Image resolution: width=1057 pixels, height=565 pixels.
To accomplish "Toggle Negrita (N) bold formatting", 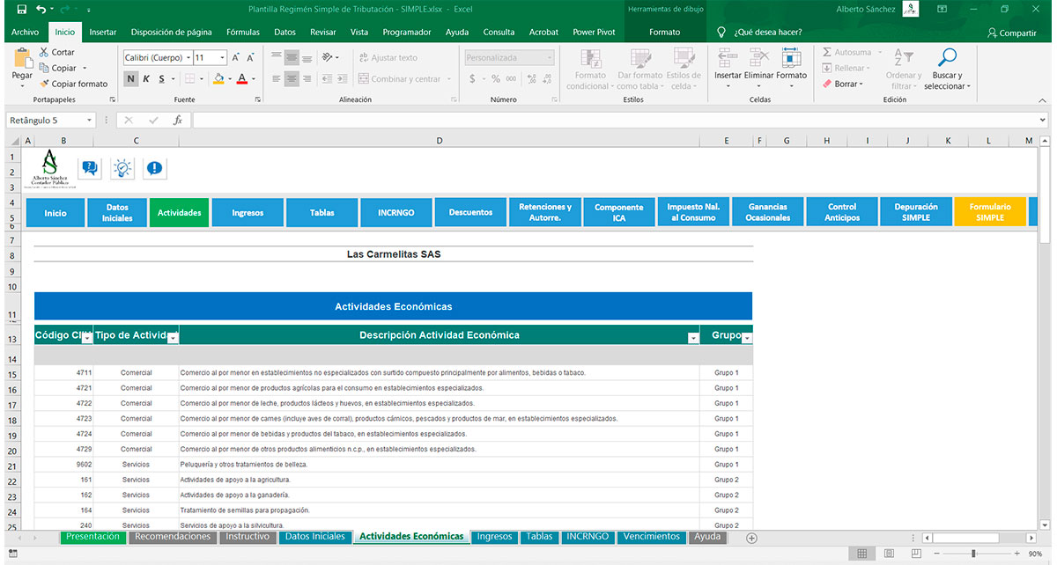I will click(131, 78).
